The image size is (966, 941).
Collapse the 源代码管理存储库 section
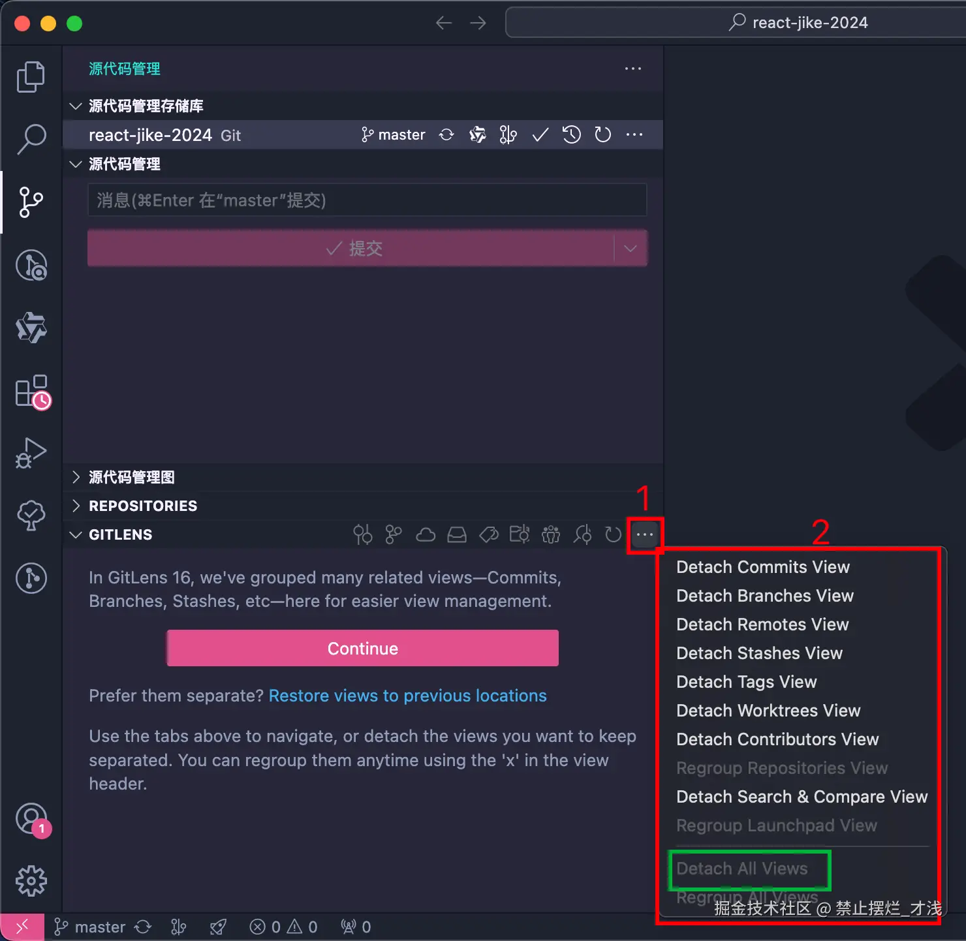tap(76, 106)
